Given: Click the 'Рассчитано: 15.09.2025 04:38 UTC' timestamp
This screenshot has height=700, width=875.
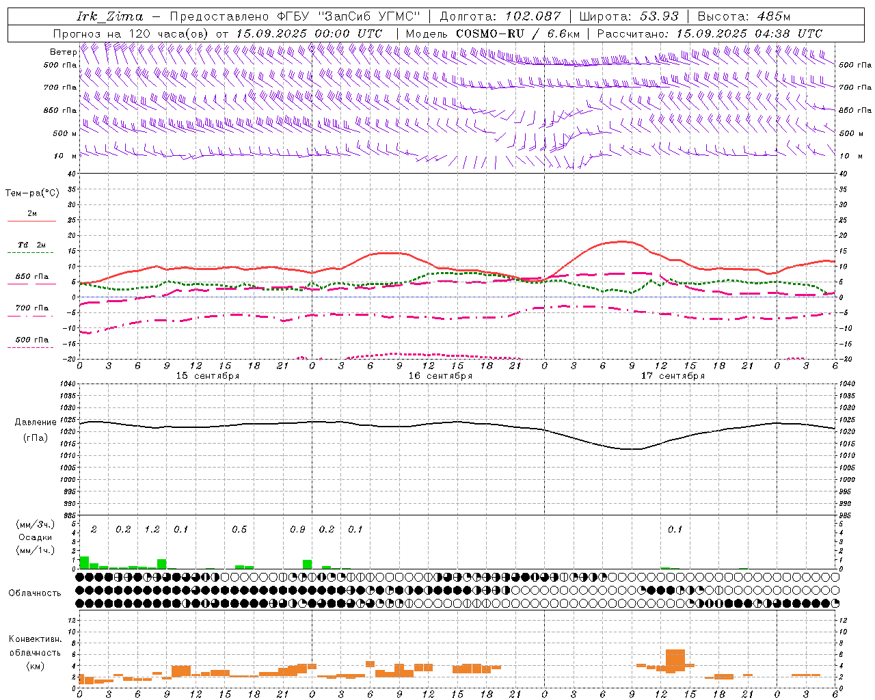Looking at the screenshot, I should [710, 33].
